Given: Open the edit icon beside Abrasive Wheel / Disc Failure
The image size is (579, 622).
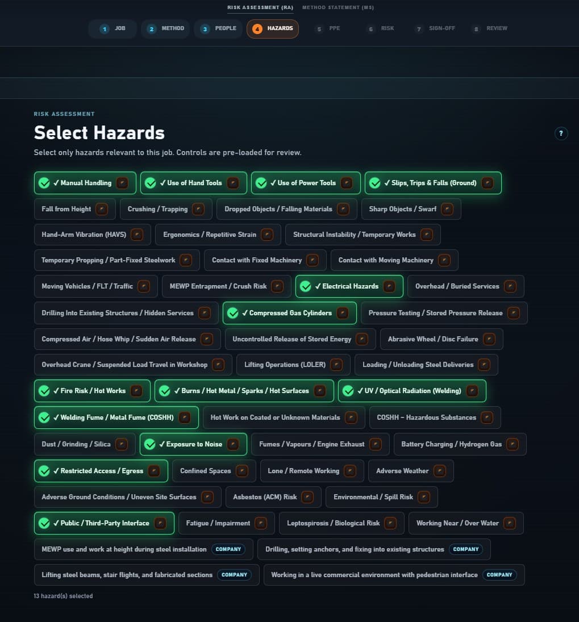Looking at the screenshot, I should (489, 339).
